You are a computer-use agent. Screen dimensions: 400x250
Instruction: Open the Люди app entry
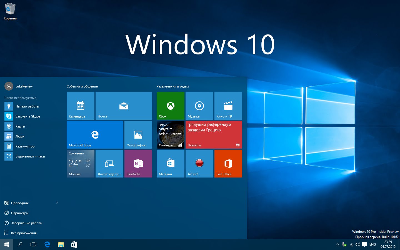(31, 136)
